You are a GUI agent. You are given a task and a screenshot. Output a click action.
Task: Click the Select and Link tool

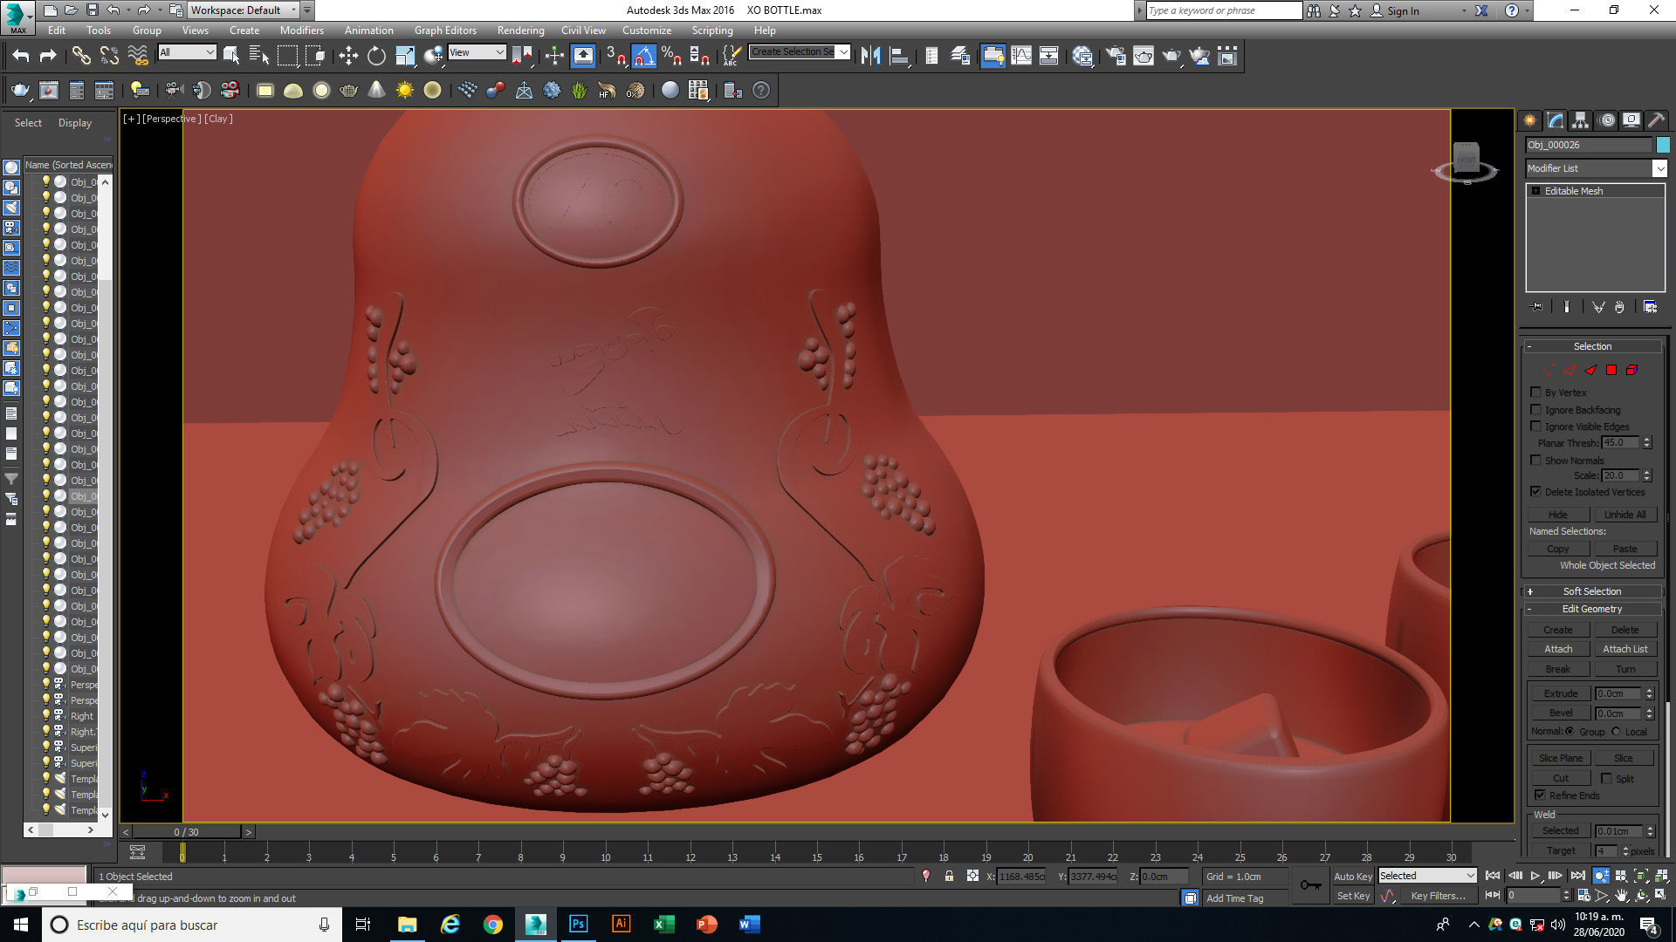click(81, 57)
